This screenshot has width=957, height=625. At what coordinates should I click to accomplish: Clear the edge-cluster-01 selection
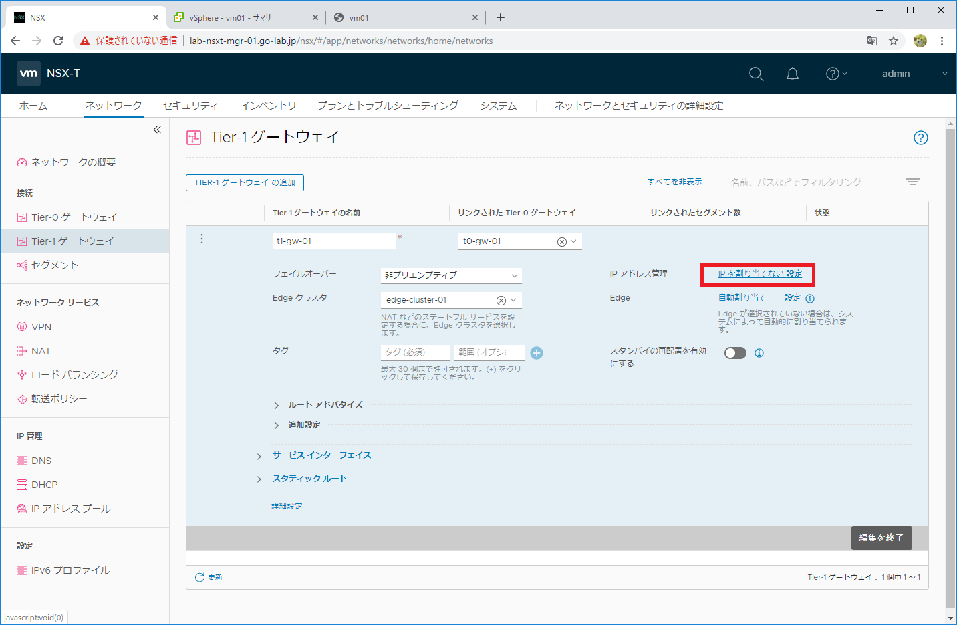(x=501, y=301)
